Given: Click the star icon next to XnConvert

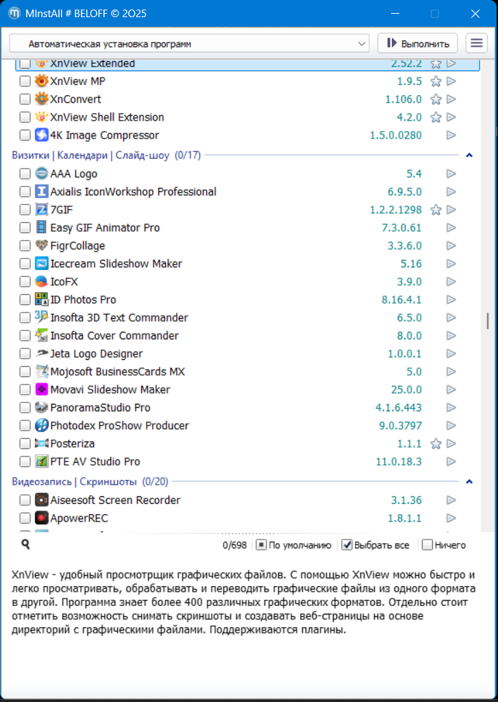Looking at the screenshot, I should 435,99.
